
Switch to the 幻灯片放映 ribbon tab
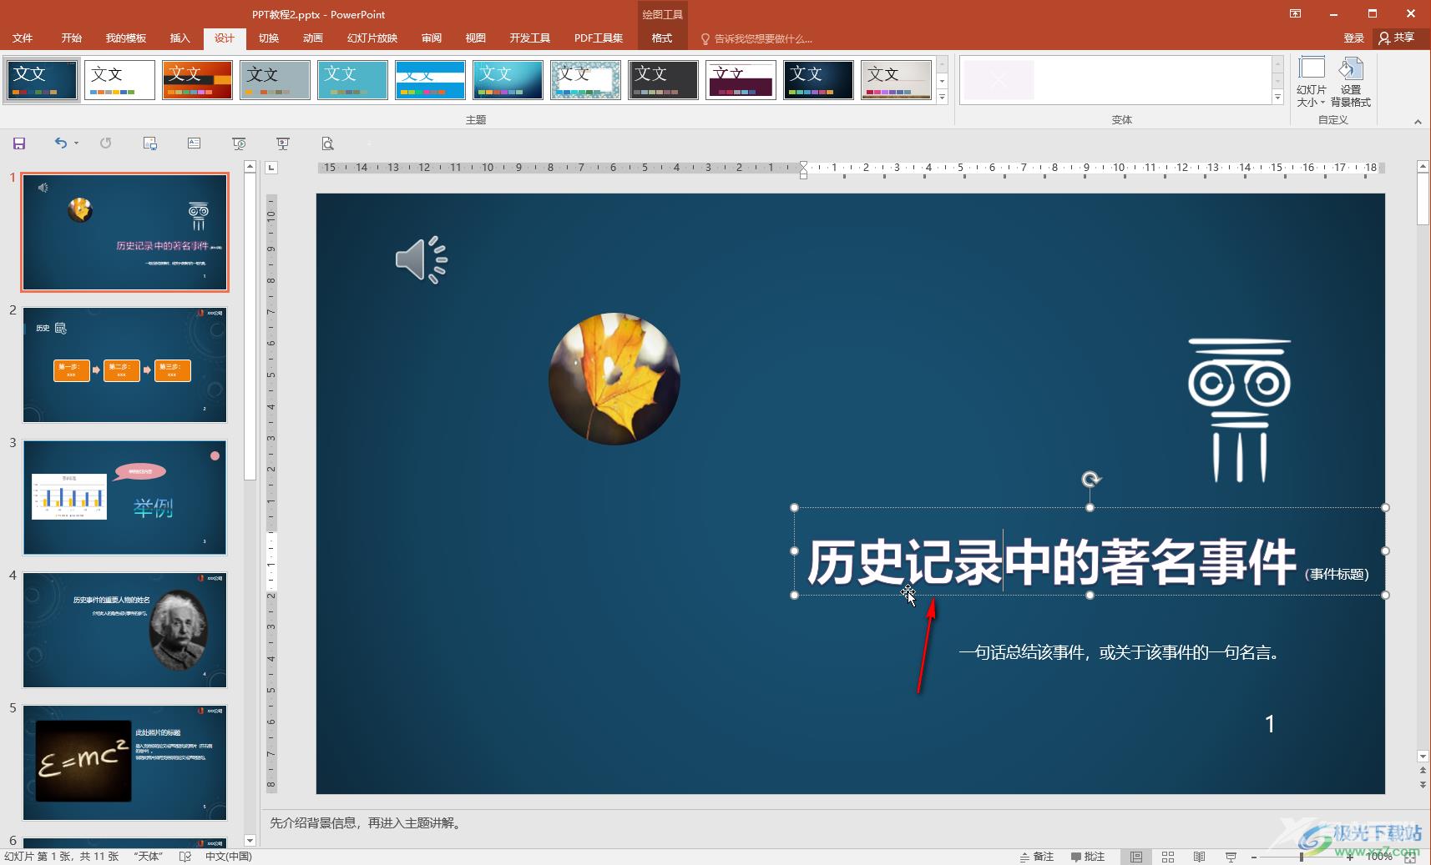[372, 38]
